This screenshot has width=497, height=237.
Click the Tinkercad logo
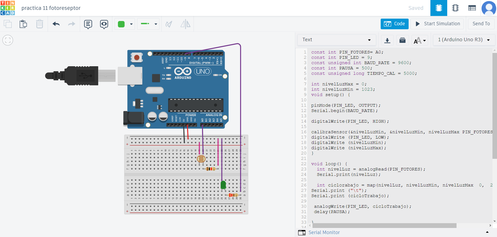(8, 8)
